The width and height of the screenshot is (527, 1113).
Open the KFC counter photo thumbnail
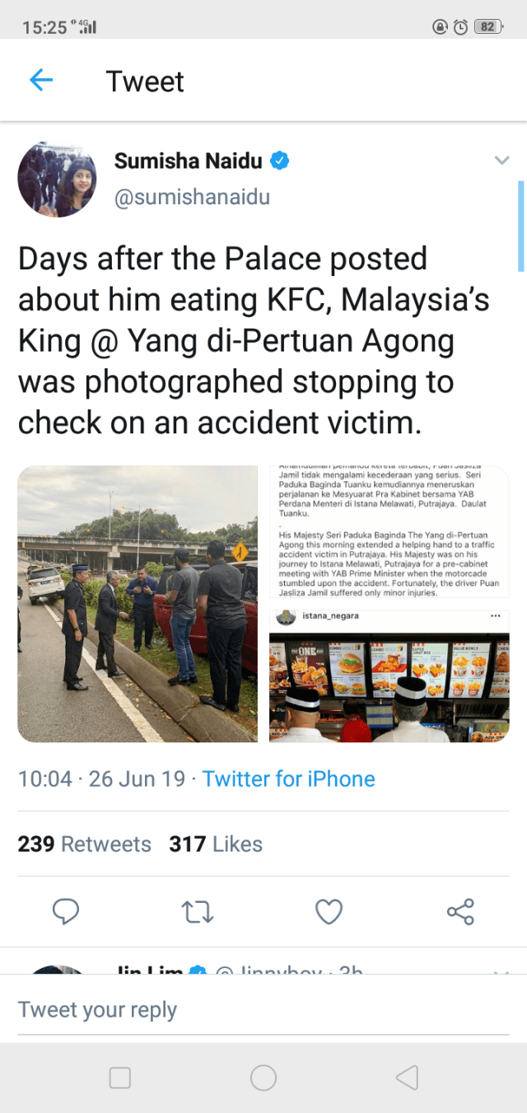pyautogui.click(x=389, y=676)
